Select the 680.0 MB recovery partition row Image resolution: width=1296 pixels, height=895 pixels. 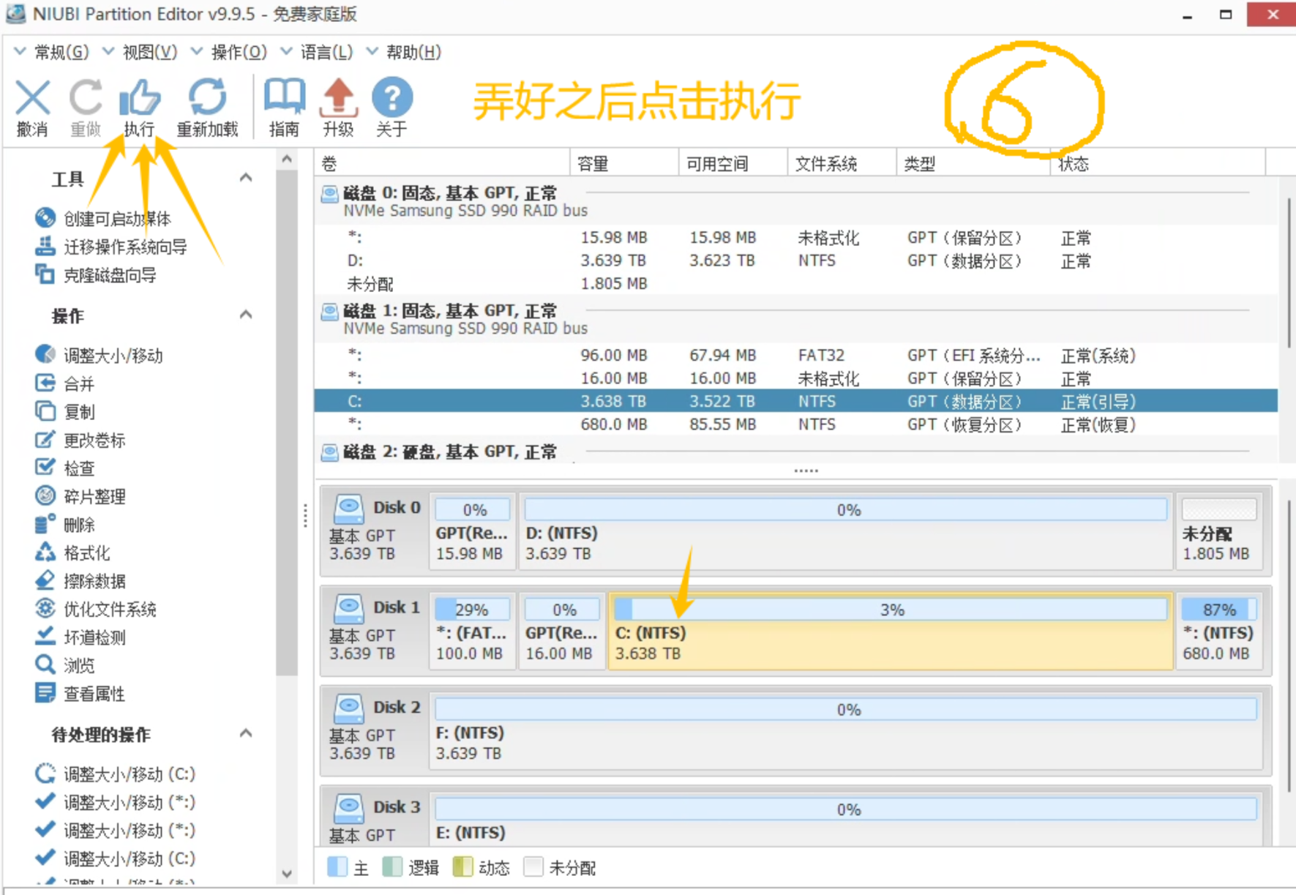[796, 424]
